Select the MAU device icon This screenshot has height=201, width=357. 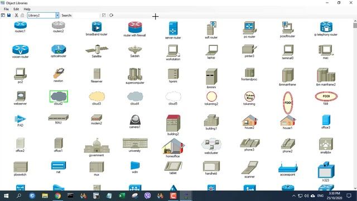(x=58, y=118)
